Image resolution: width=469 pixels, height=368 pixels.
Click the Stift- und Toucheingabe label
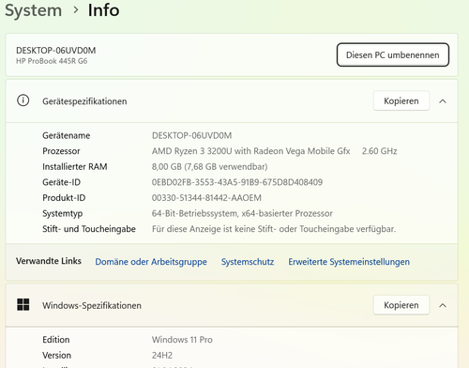89,229
